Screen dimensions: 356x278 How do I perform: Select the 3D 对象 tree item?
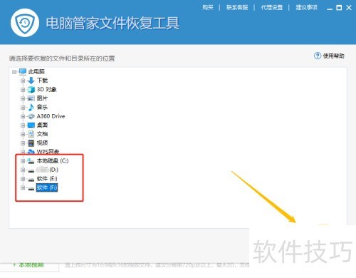(46, 90)
